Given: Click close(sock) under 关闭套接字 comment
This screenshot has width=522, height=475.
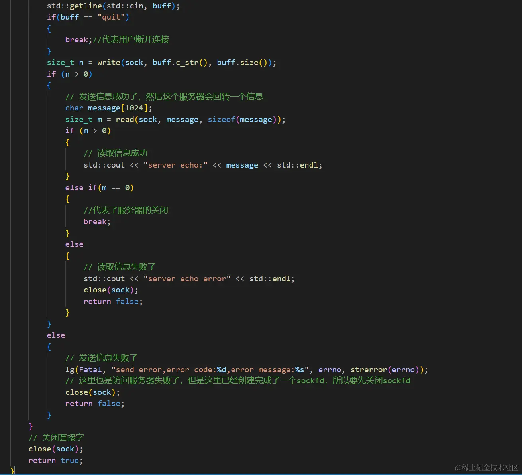Looking at the screenshot, I should pyautogui.click(x=56, y=449).
